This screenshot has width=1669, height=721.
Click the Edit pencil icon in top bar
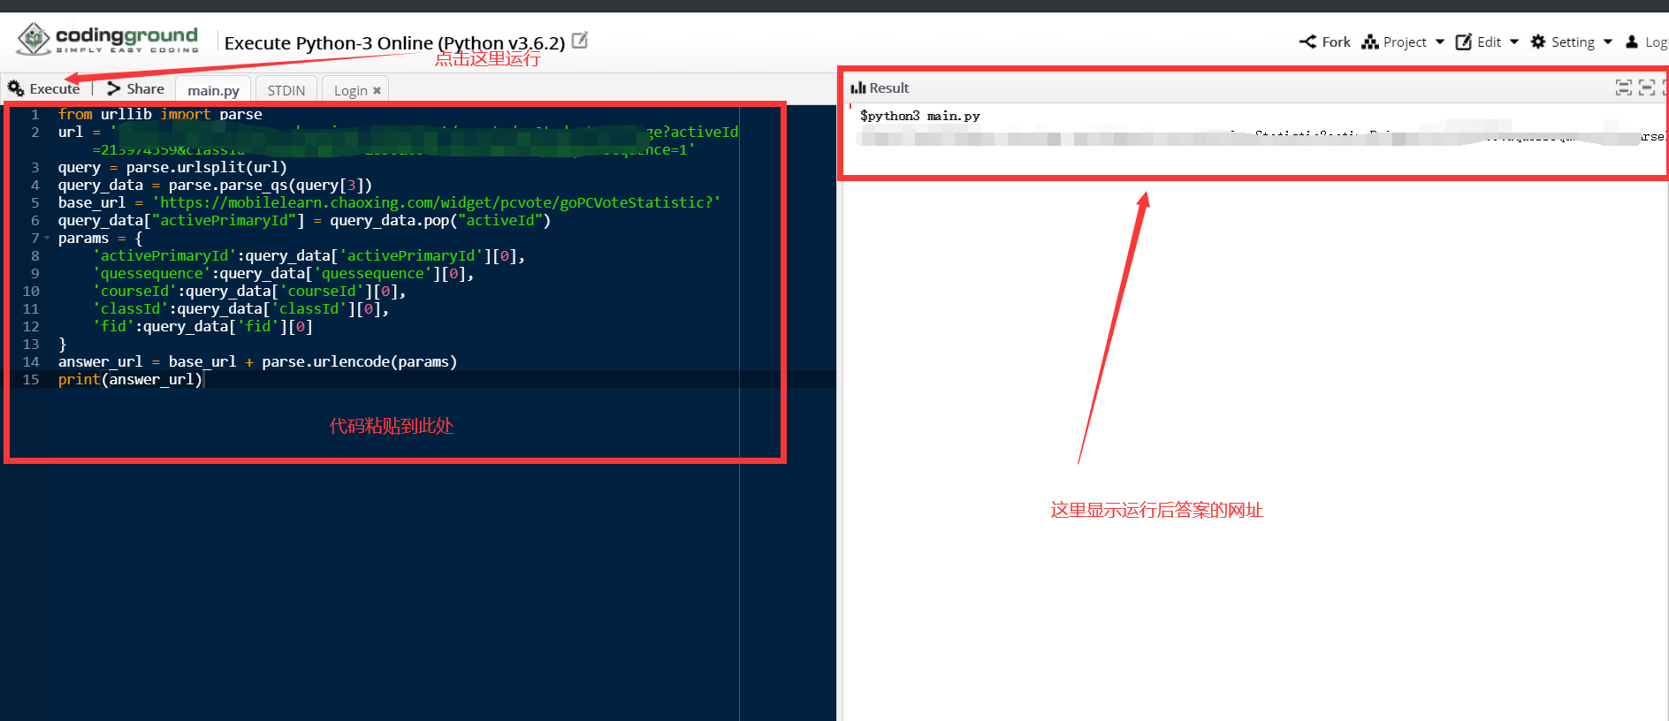1464,42
